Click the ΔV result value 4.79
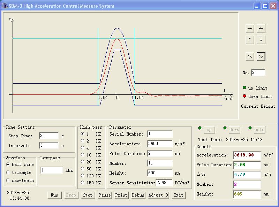Screen dimensions: 279x207 (x=247, y=175)
